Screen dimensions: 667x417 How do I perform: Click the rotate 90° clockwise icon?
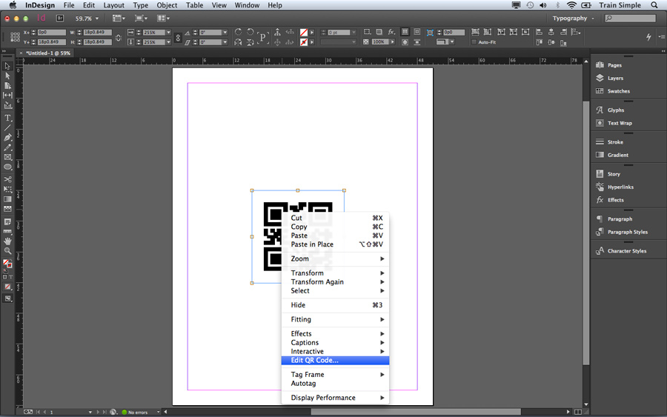click(x=238, y=31)
